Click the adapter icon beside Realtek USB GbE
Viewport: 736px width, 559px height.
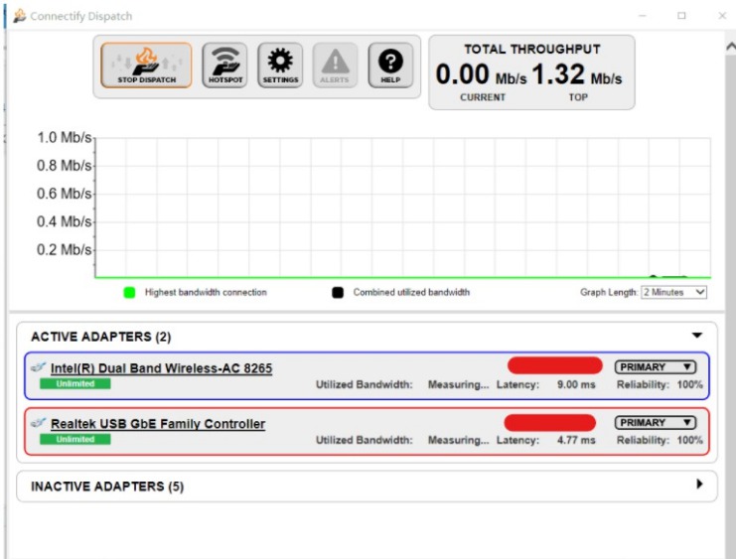pos(38,423)
